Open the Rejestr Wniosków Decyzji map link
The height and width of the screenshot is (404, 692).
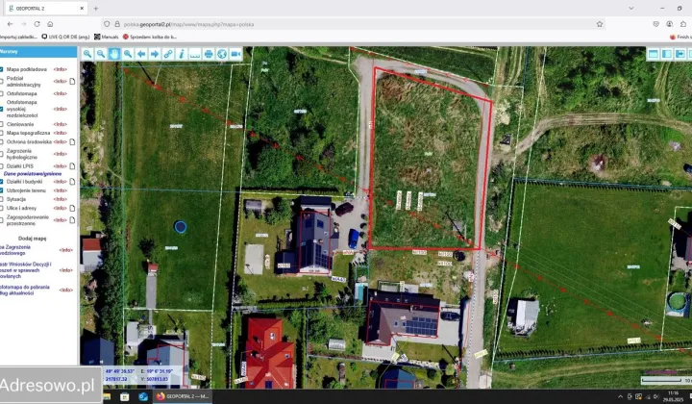click(x=26, y=269)
